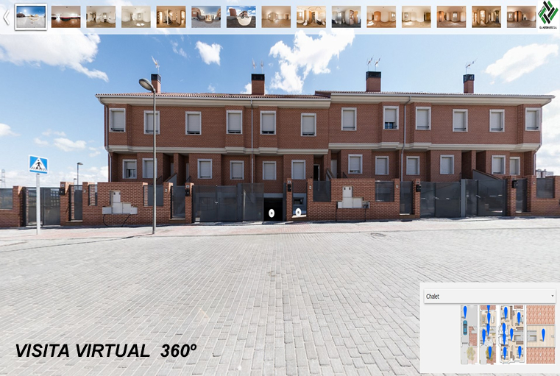
Task: Open the sixth thumbnail with blue sky
Action: [x=206, y=16]
